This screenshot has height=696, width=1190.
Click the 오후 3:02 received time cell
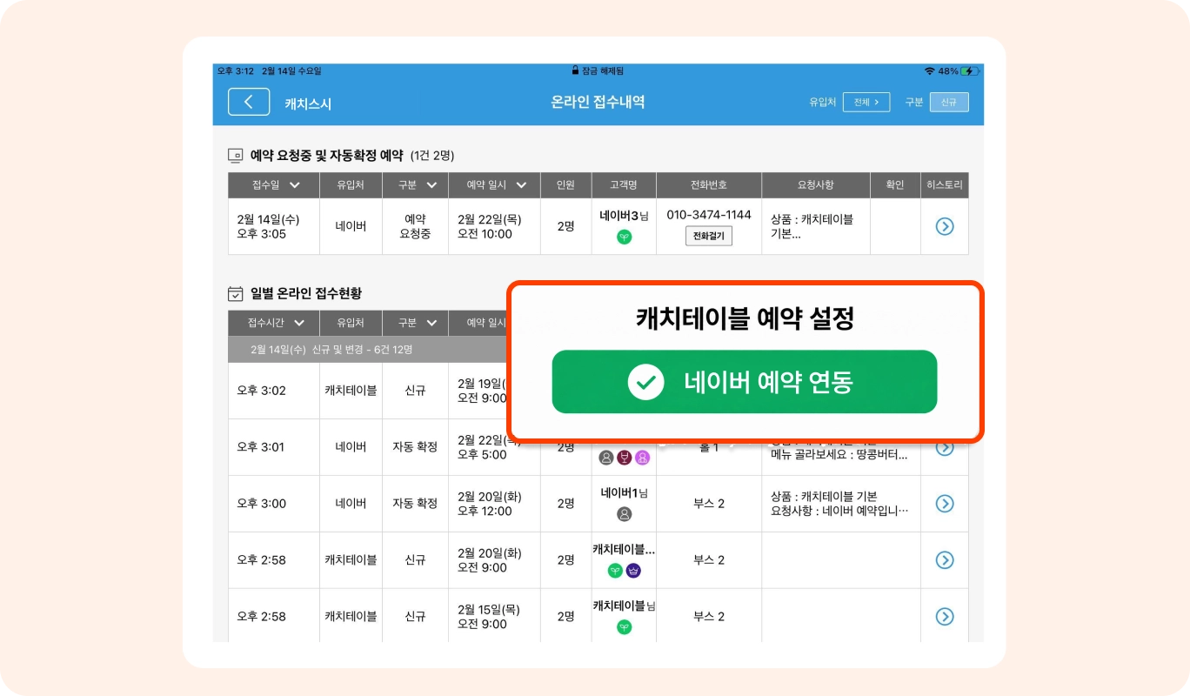click(x=274, y=391)
